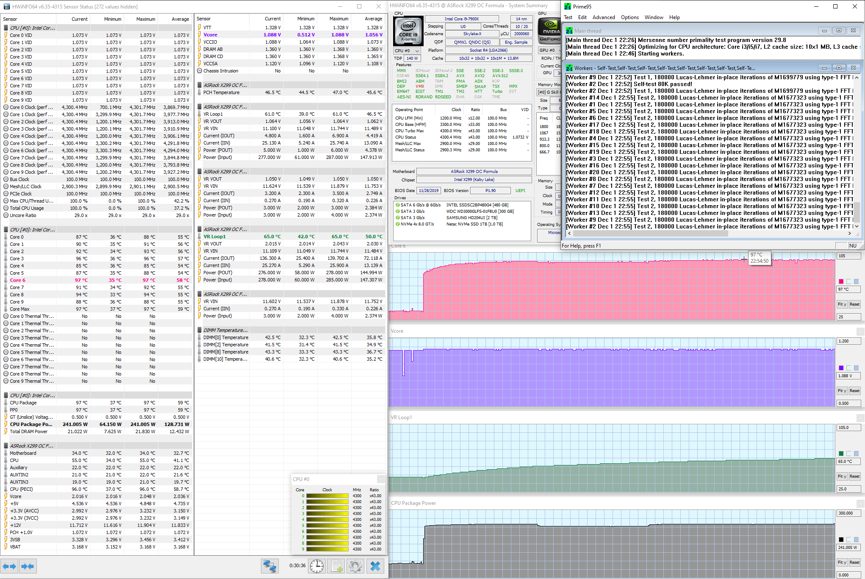
Task: Click the Core 6 graph maximum value field
Action: pos(848,256)
